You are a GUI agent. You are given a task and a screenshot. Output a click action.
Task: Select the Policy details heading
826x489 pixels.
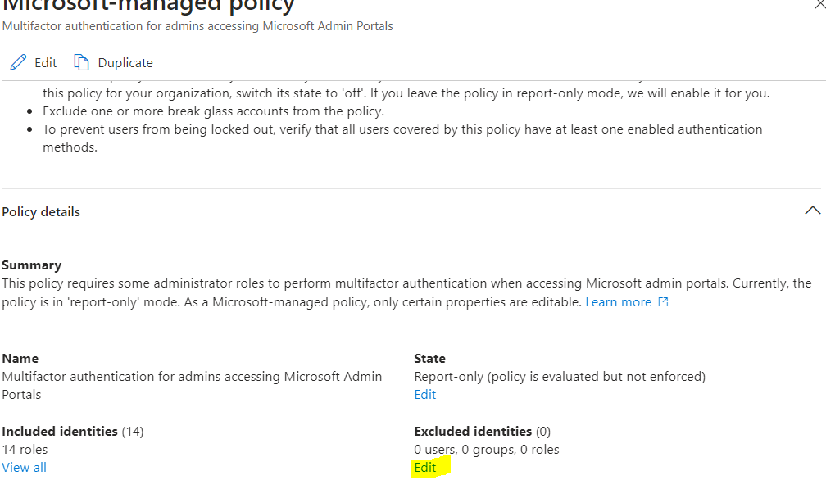pos(41,212)
